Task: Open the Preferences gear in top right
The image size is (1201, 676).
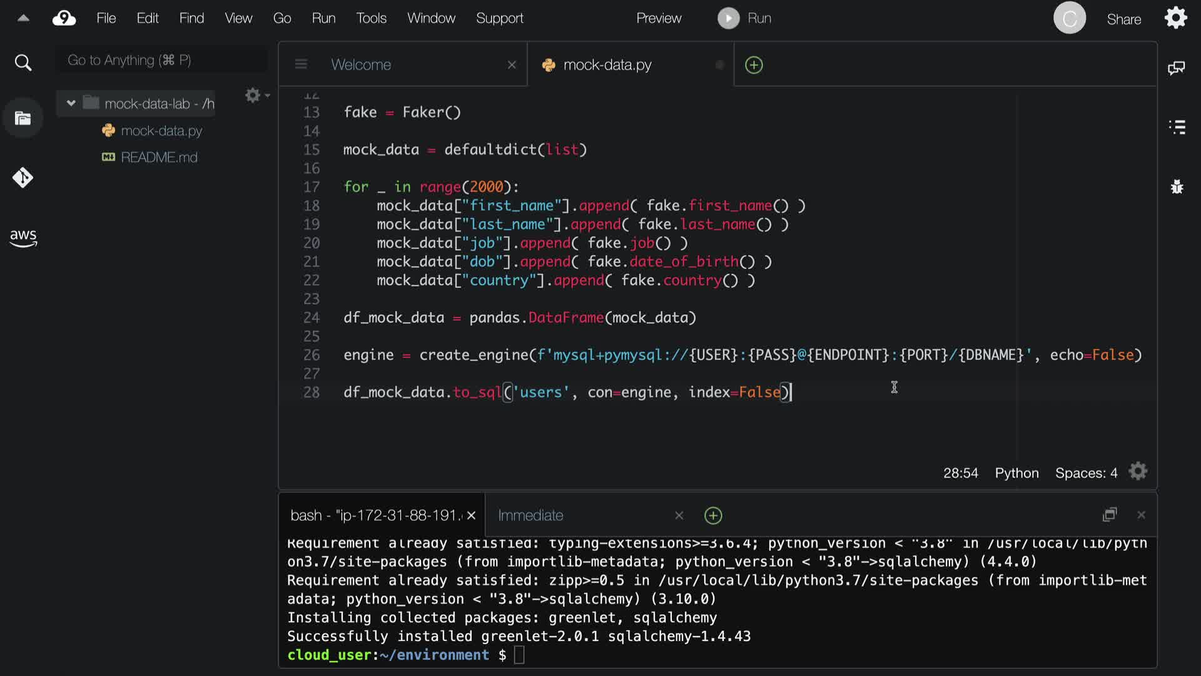Action: tap(1175, 18)
